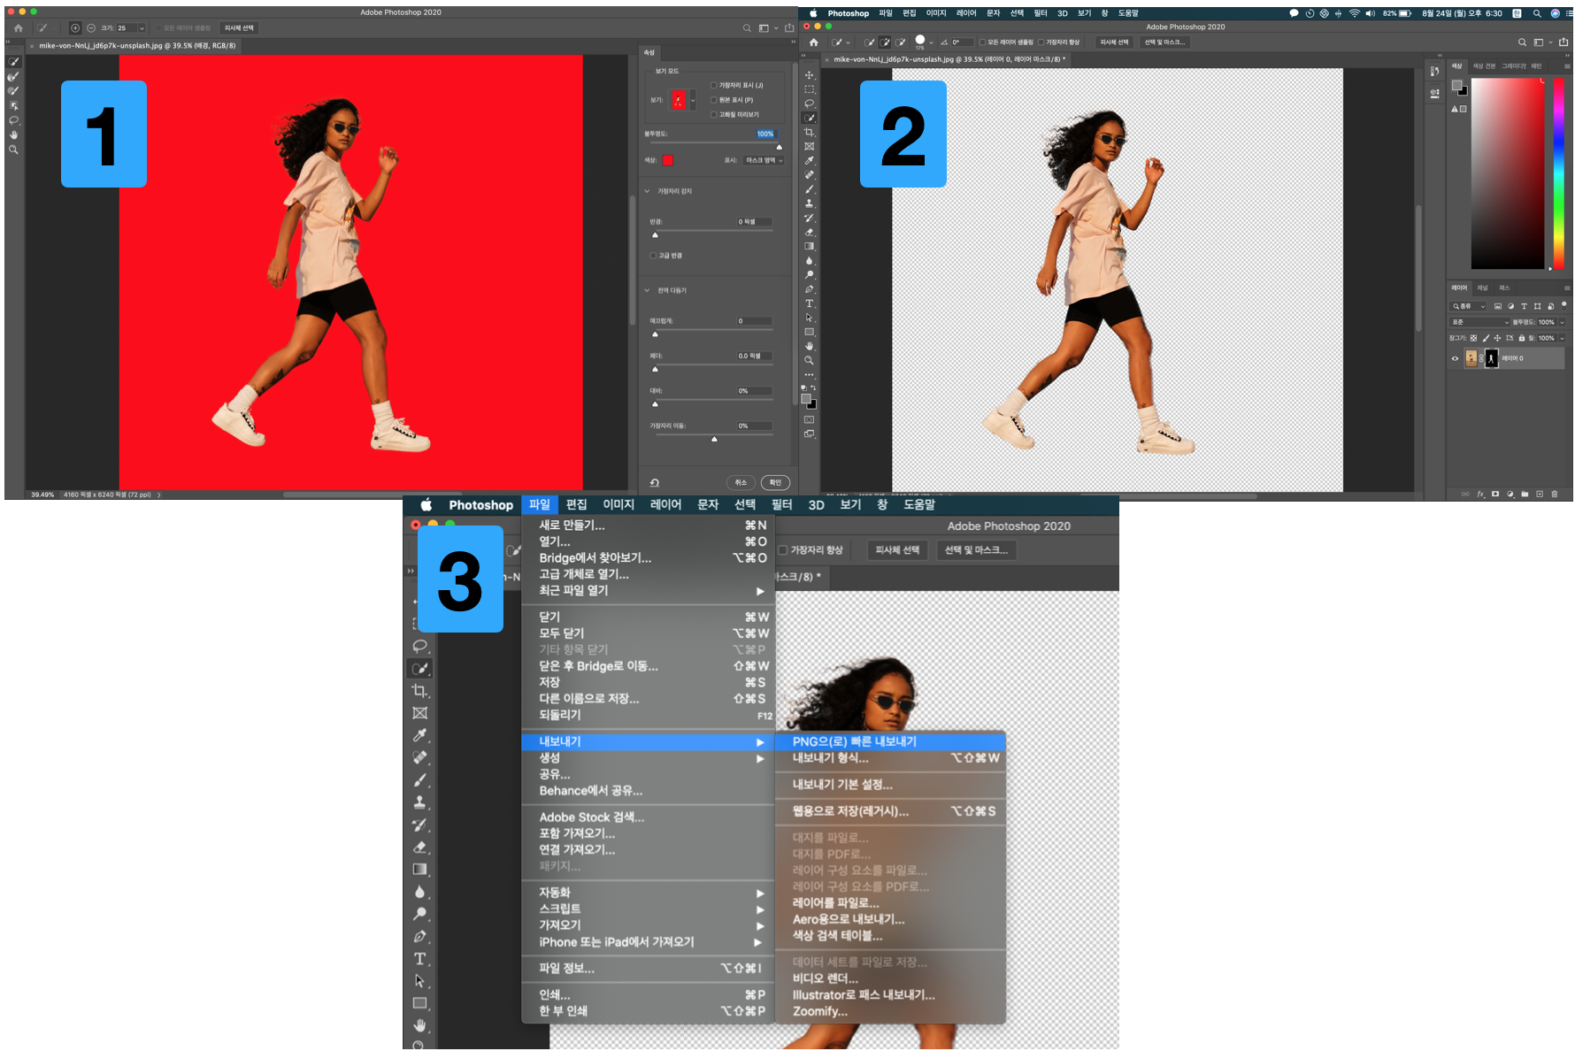Choose 웹용으로 저장(레거시)... in the submenu

tap(890, 811)
